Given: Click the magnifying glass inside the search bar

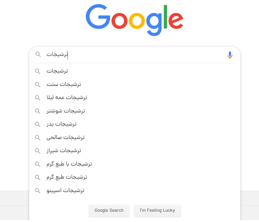Looking at the screenshot, I should [x=38, y=54].
